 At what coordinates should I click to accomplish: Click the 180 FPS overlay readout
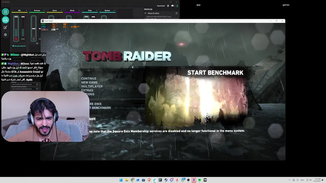pyautogui.click(x=55, y=29)
